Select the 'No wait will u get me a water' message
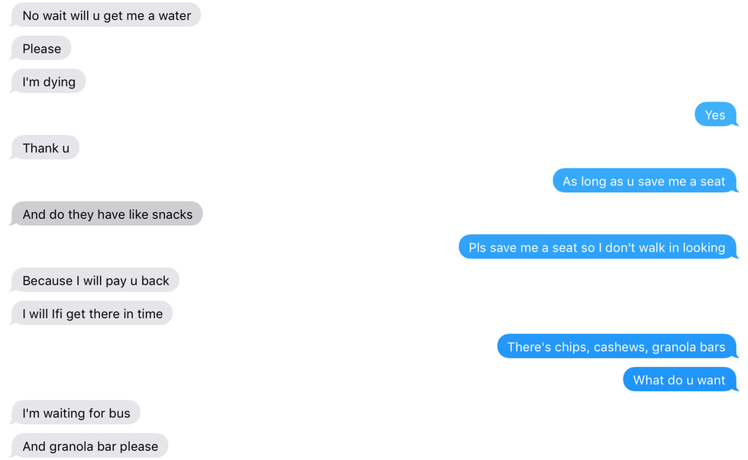Viewport: 748px width, 460px height. 106,14
